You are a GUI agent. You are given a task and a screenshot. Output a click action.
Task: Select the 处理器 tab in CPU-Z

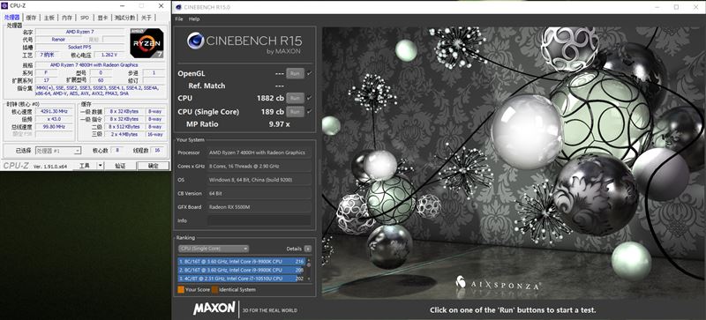(12, 18)
